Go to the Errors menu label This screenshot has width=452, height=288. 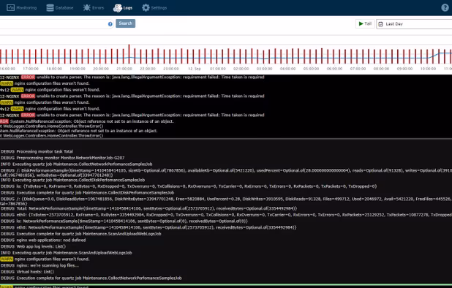coord(98,8)
